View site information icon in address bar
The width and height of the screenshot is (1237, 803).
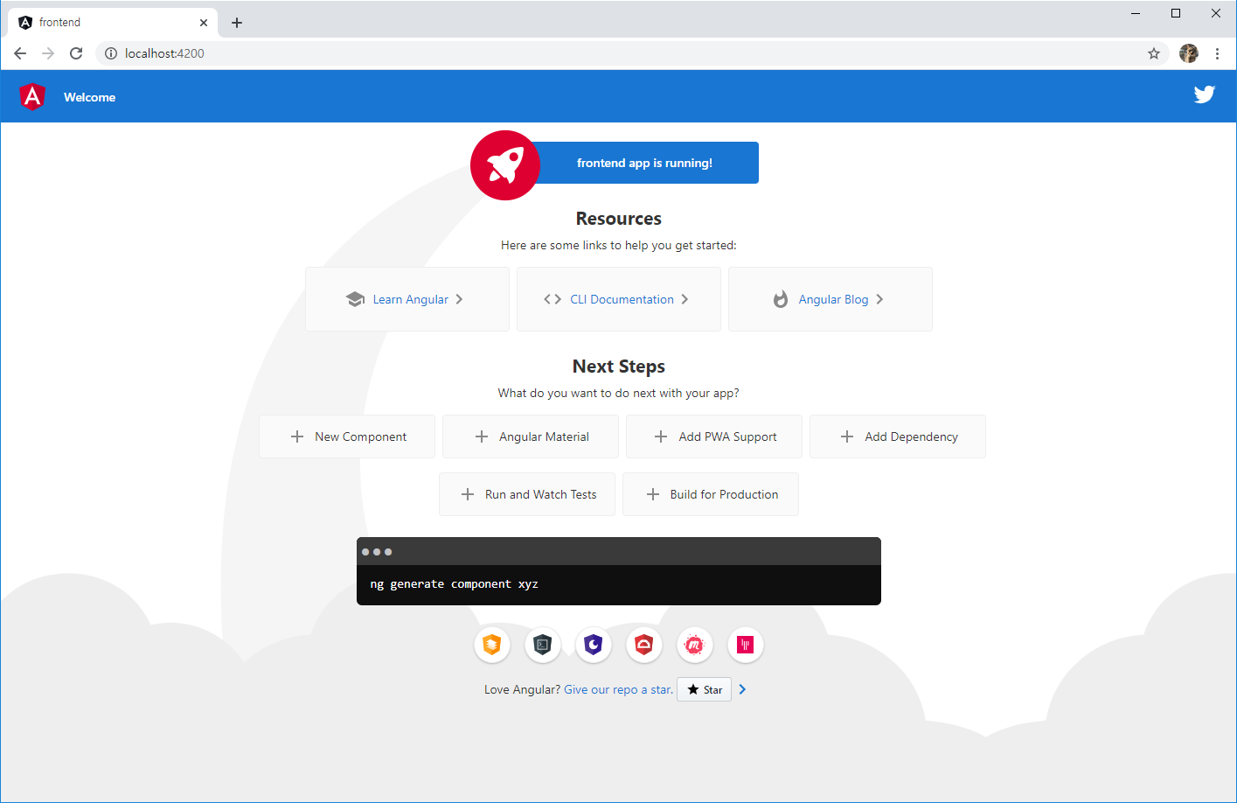(111, 53)
